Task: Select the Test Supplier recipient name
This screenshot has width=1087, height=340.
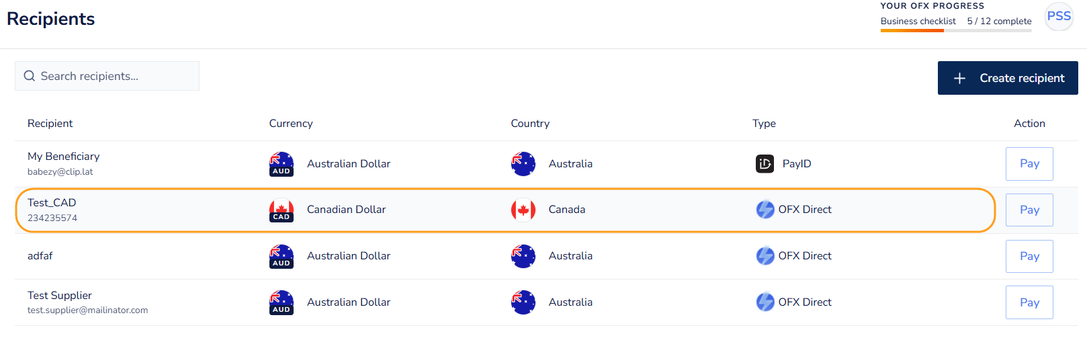Action: [60, 296]
